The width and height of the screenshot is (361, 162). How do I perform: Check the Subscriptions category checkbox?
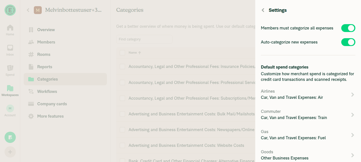click(122, 98)
